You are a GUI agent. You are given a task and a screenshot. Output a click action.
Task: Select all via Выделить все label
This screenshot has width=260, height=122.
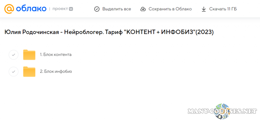117,9
